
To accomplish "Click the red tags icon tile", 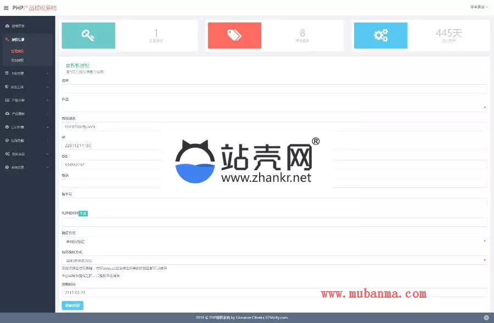I will point(234,36).
